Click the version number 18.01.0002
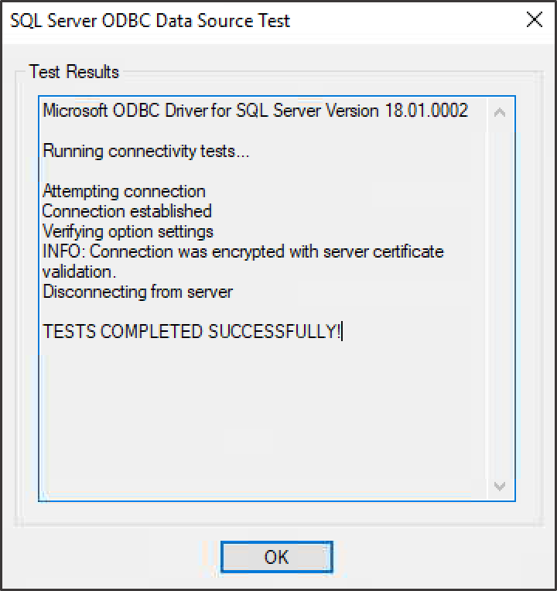Viewport: 557px width, 591px height. point(426,111)
